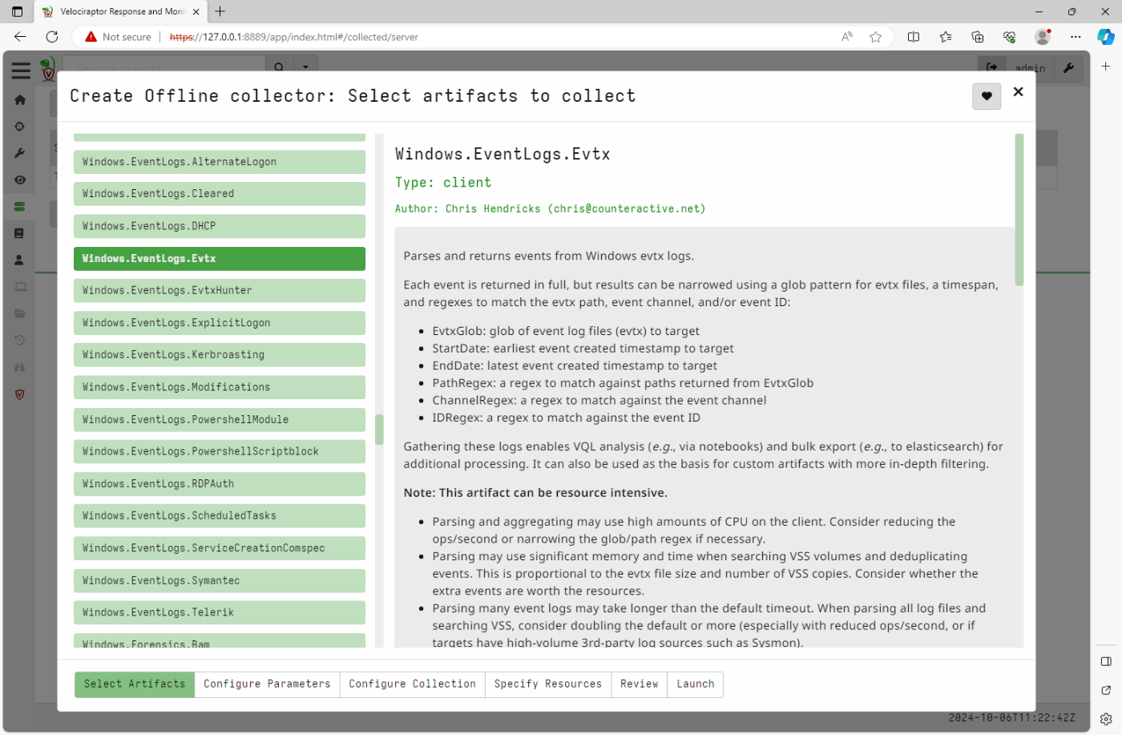Viewport: 1122px width, 735px height.
Task: Select Windows.EventLogs.RDPAuth artifact
Action: (x=220, y=484)
